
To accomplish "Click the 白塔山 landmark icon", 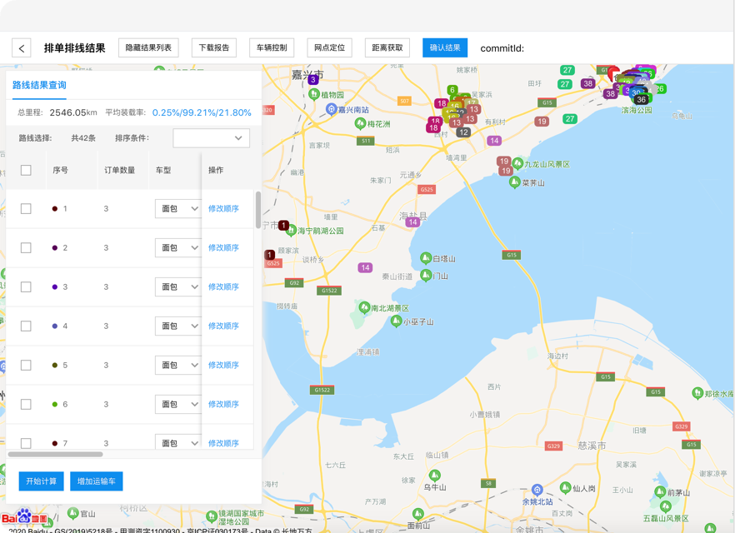I will (x=426, y=258).
